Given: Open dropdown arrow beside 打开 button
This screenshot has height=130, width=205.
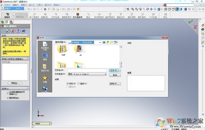Looking at the screenshot, I should pos(120,70).
